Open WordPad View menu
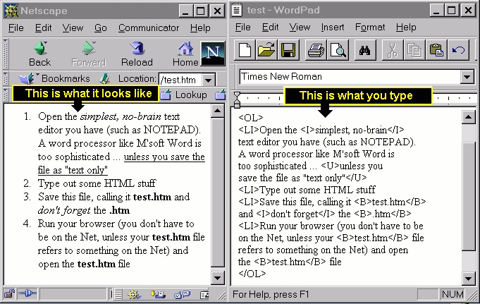480x304 pixels. click(x=300, y=28)
